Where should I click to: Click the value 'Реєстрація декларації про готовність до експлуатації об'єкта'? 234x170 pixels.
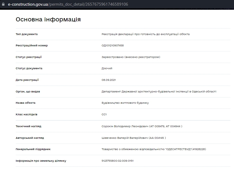pyautogui.click(x=145, y=34)
